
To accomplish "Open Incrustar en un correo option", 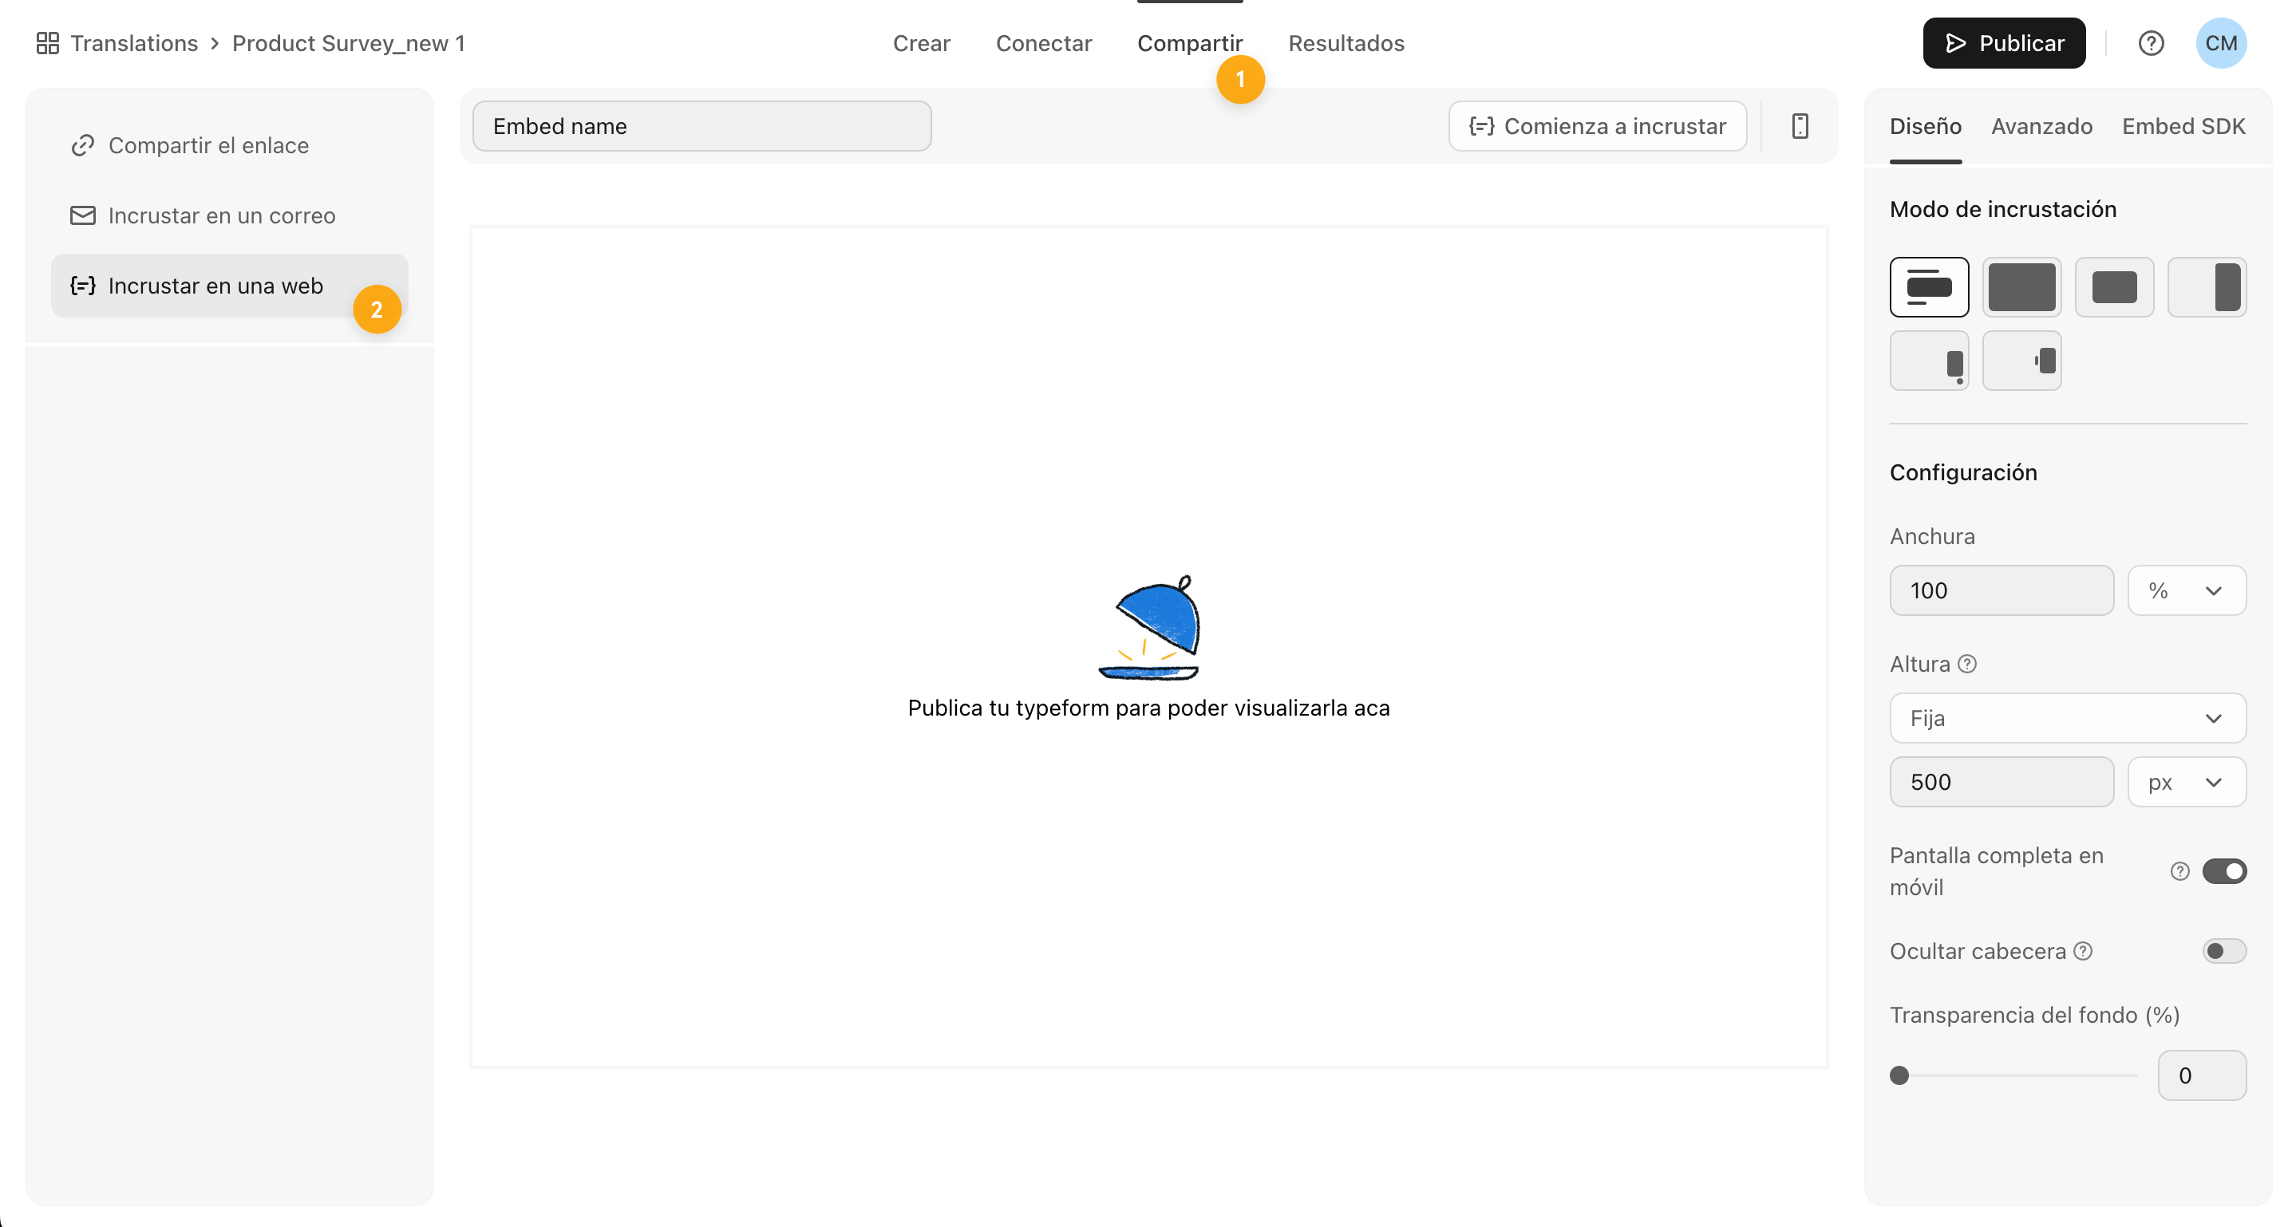I will pyautogui.click(x=230, y=215).
